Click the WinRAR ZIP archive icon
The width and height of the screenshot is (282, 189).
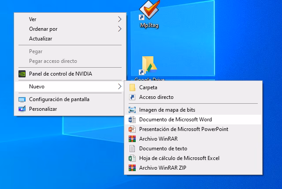[x=132, y=168]
